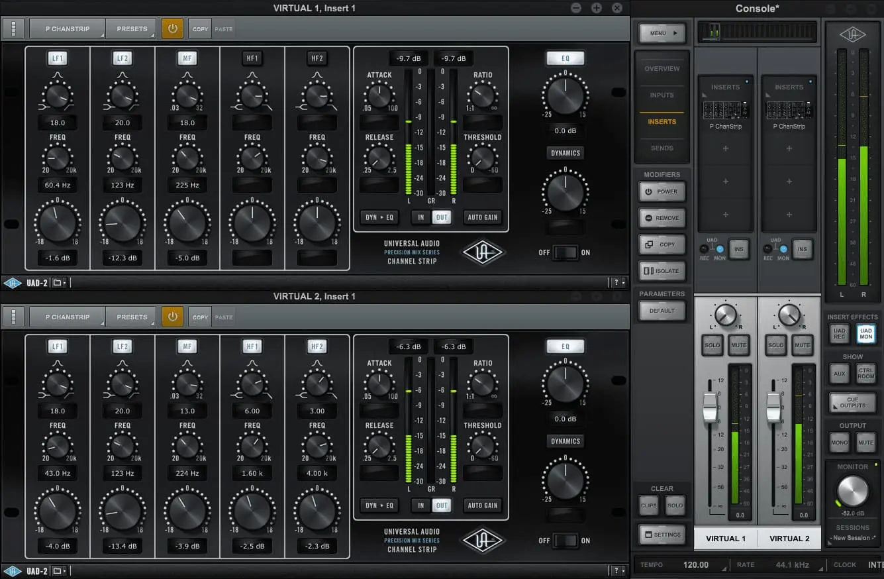Toggle LF1 band in Virtual 1 channel strip
Viewport: 884px width, 579px height.
(58, 58)
